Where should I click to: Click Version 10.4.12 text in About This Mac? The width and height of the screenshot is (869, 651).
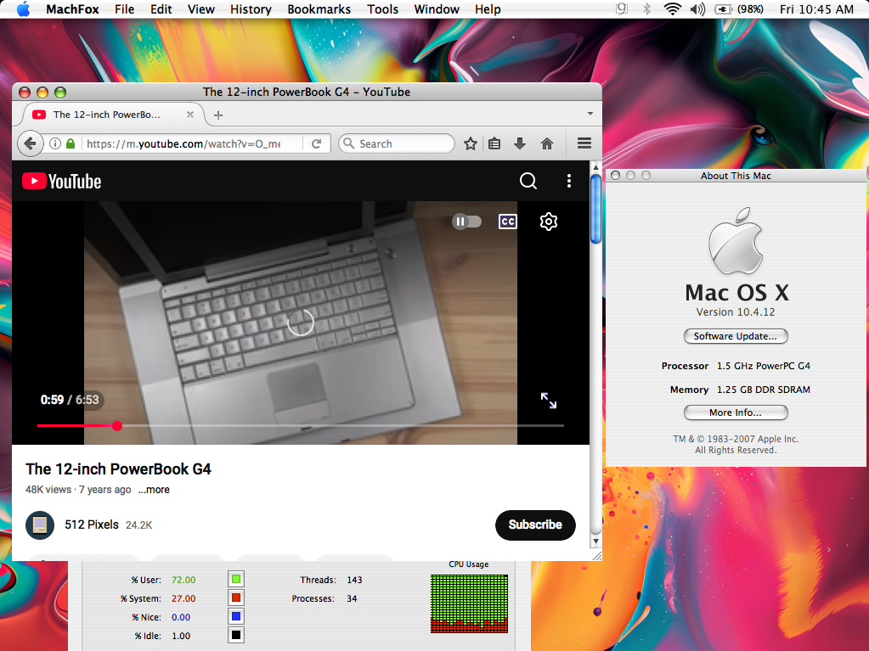736,312
